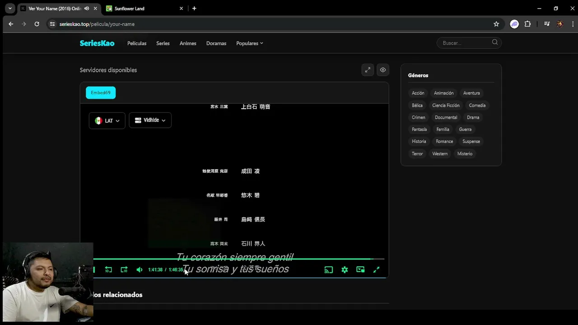This screenshot has width=578, height=325.
Task: Select the Embed69 server button
Action: click(x=101, y=93)
